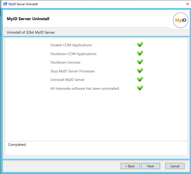Click the green check for Shutdown COM Applications
This screenshot has height=174, width=191.
tap(140, 53)
